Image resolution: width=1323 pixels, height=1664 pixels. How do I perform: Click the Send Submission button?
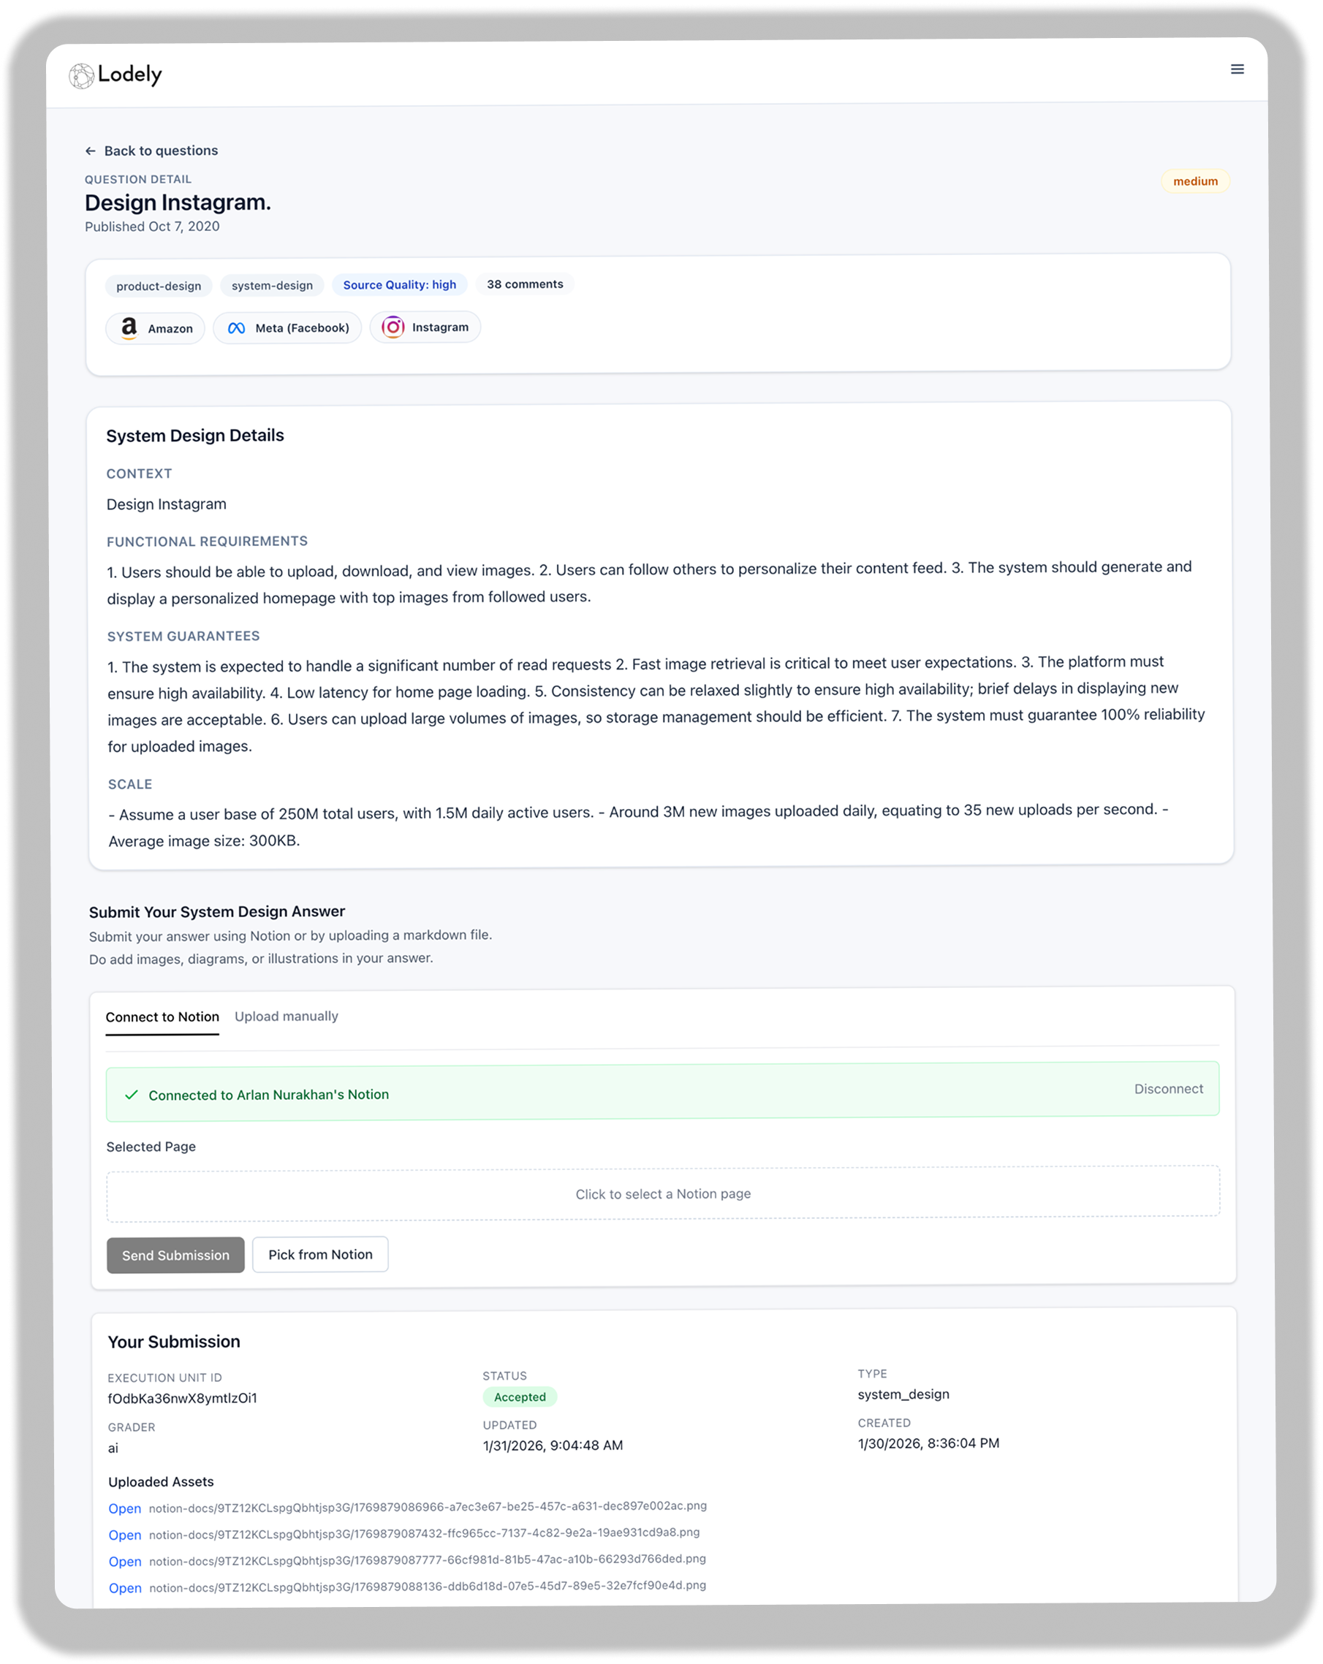pyautogui.click(x=175, y=1255)
